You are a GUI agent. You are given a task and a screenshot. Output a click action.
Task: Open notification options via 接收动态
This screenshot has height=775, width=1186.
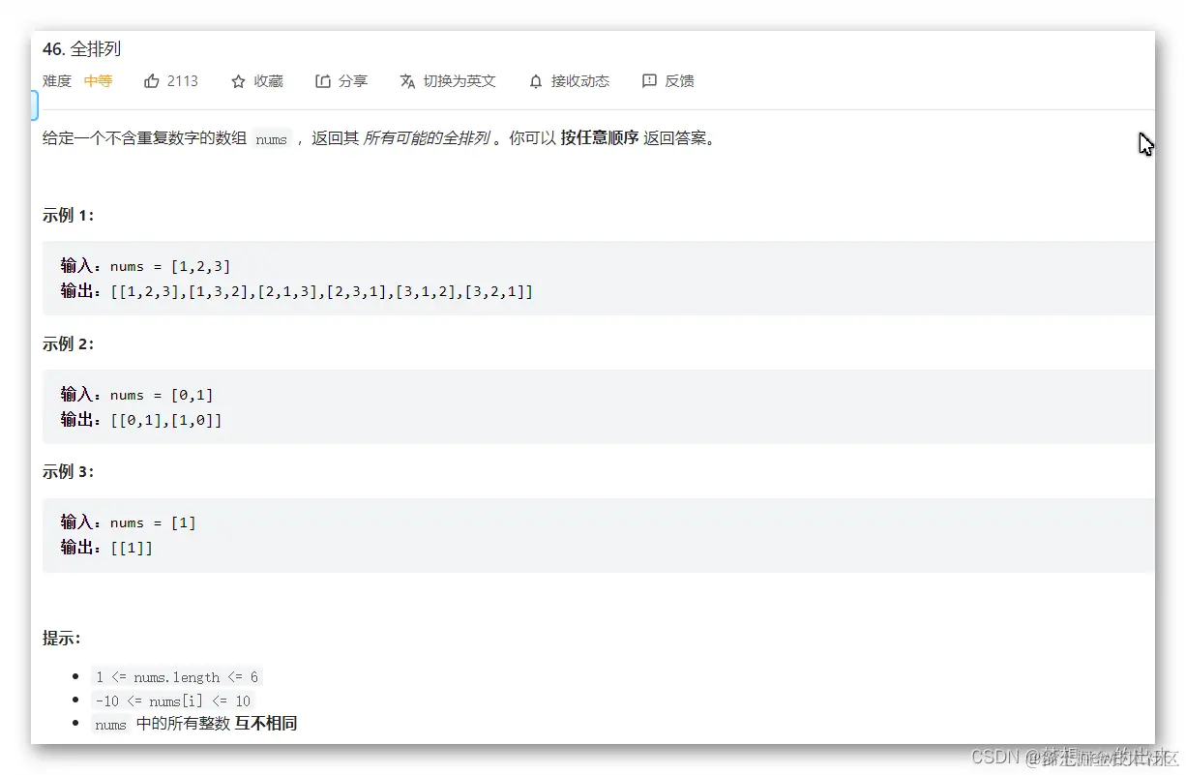(x=569, y=81)
